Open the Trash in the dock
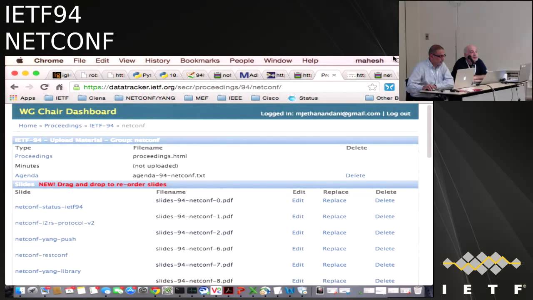 click(418, 290)
